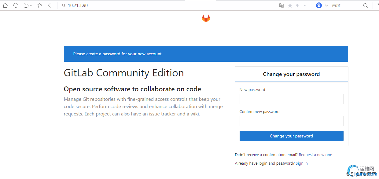Click the search magnifier in the Baidu box

(366, 5)
